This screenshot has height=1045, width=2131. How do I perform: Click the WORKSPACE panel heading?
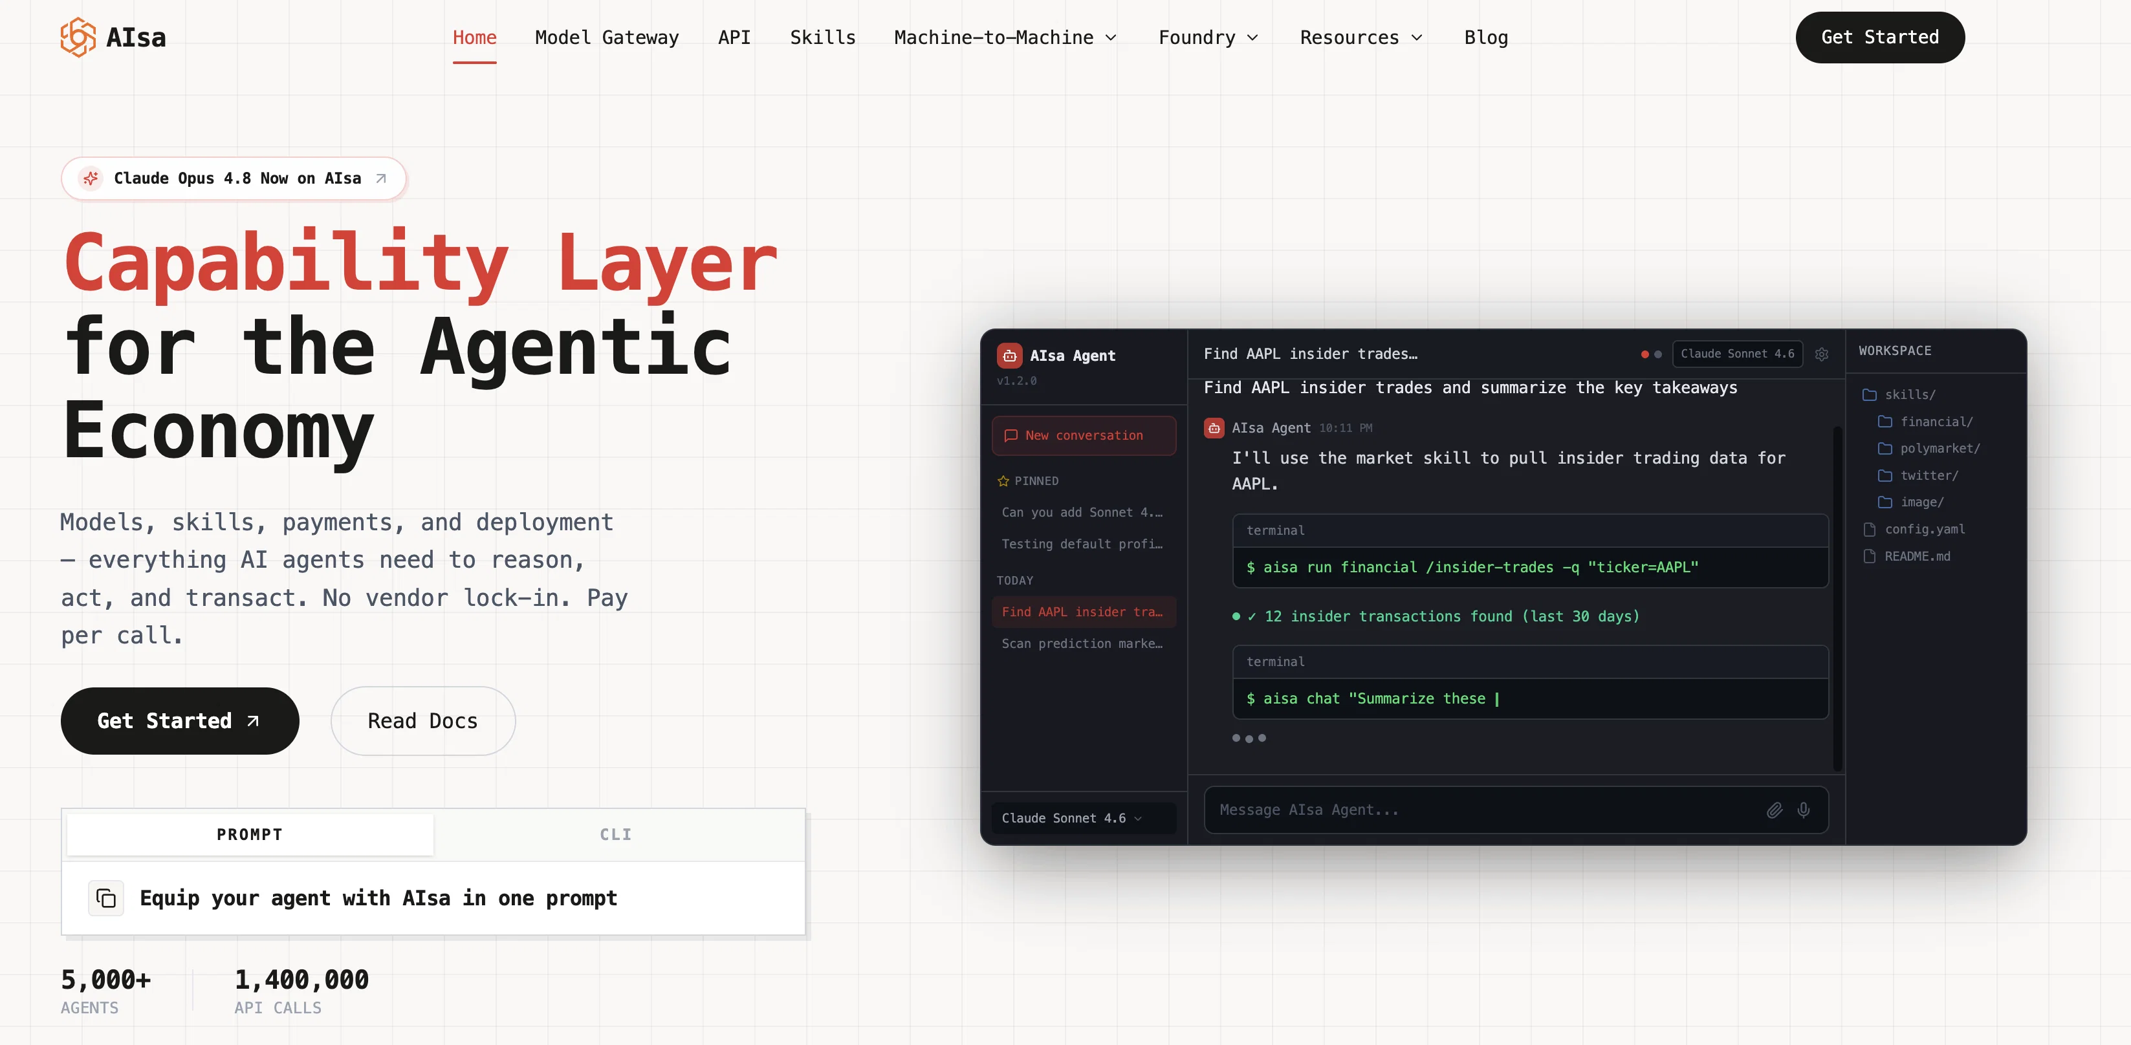point(1894,350)
